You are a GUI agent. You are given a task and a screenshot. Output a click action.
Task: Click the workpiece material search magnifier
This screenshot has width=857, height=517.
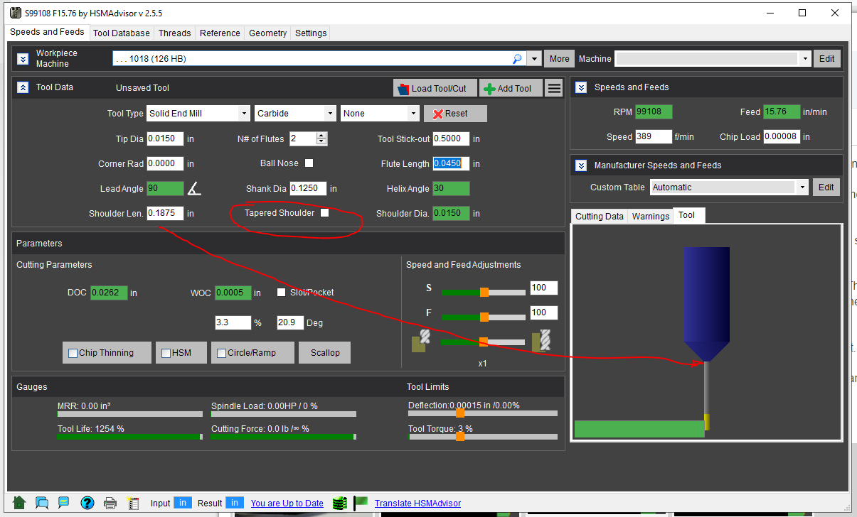coord(517,59)
